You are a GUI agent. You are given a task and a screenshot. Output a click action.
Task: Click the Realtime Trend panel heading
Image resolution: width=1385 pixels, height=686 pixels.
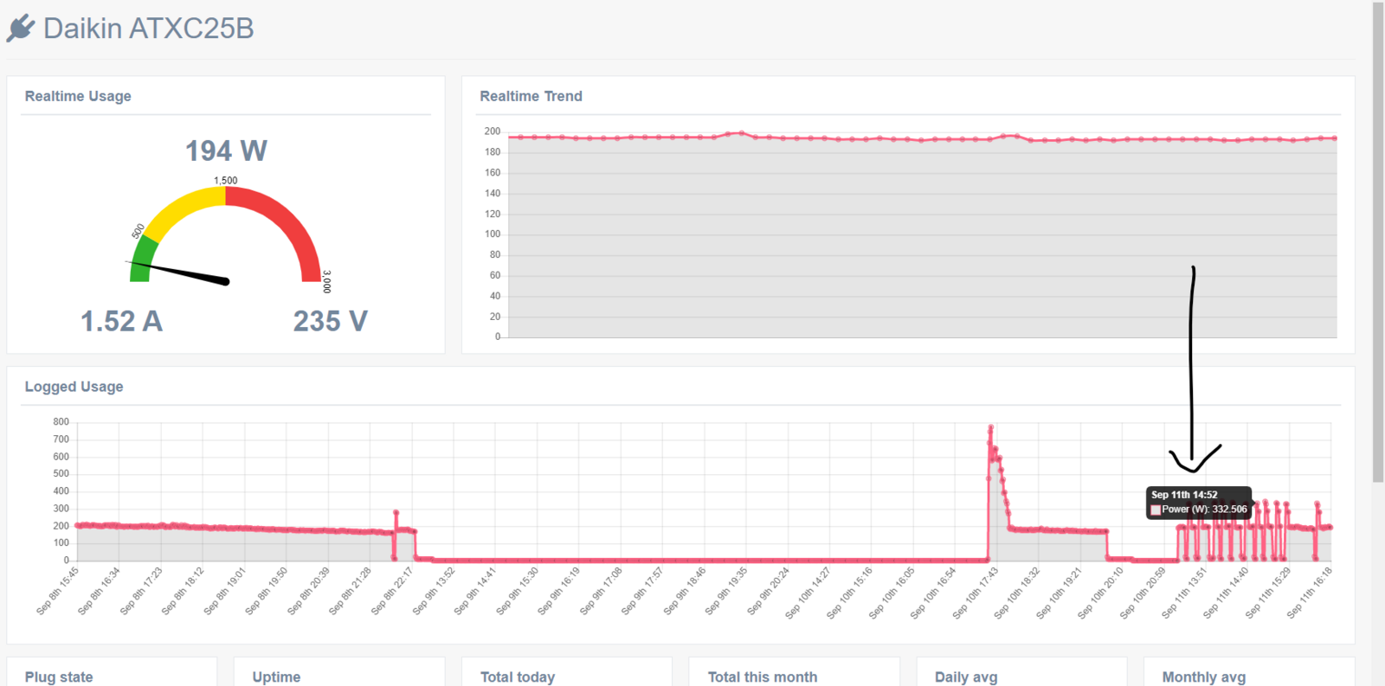[x=531, y=96]
